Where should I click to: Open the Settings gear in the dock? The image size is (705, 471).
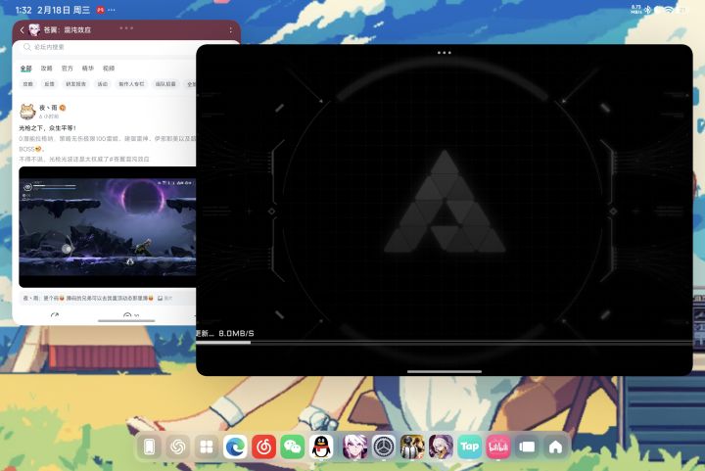click(384, 447)
